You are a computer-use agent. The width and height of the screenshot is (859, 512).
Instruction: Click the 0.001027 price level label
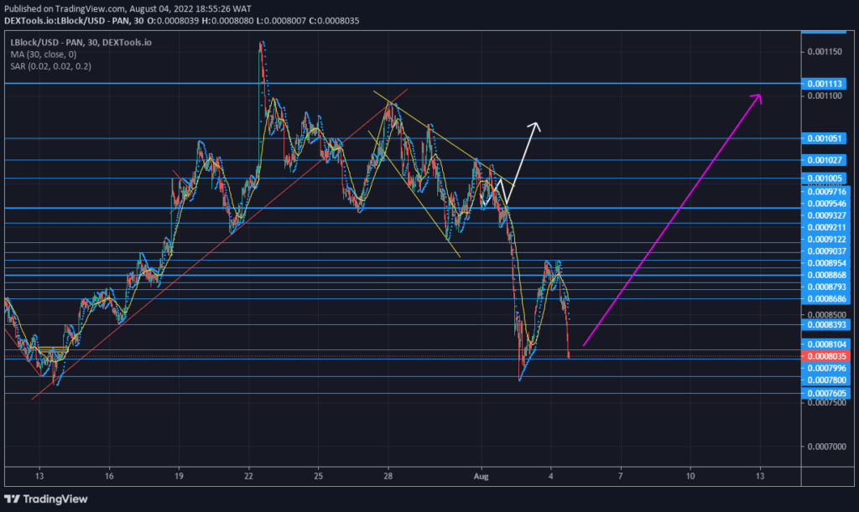[x=824, y=160]
